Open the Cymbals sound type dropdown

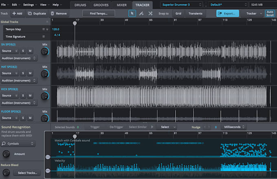[18, 144]
